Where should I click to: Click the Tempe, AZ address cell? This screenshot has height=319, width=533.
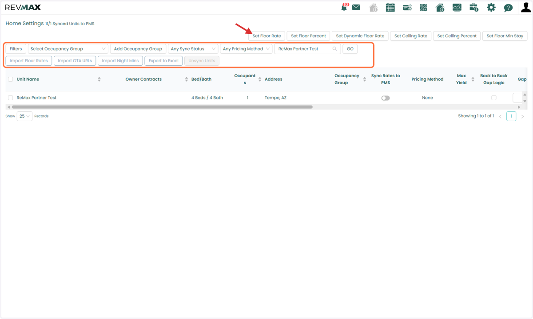click(275, 98)
